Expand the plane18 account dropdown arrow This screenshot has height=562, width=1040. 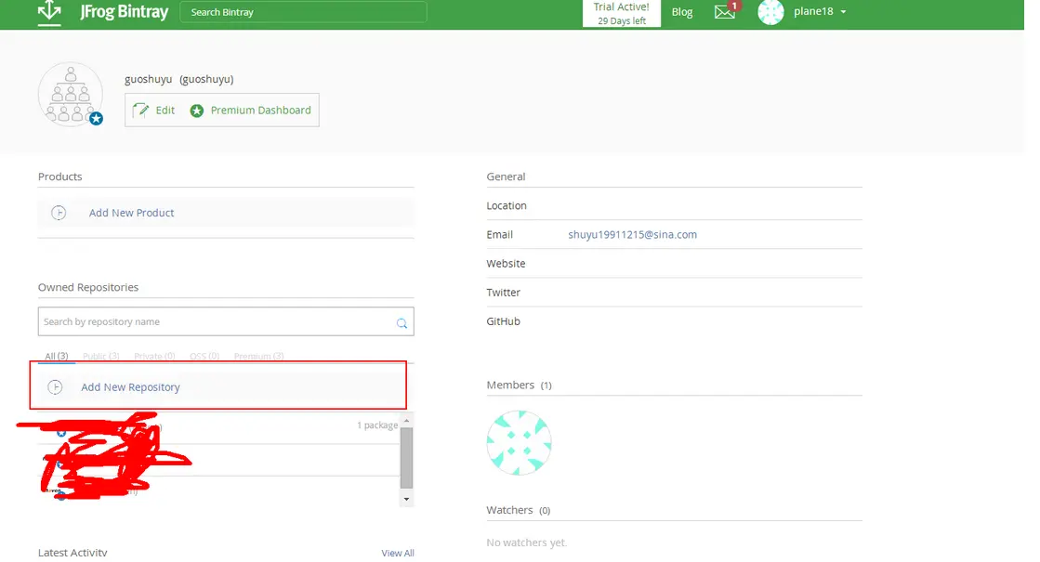(843, 12)
